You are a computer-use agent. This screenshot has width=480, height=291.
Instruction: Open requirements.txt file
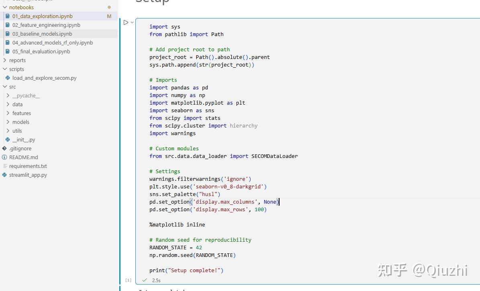click(x=28, y=166)
